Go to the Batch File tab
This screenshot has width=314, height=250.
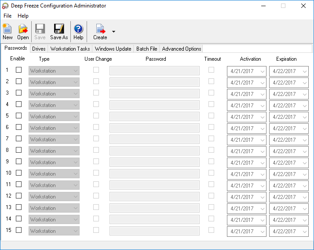tap(146, 49)
